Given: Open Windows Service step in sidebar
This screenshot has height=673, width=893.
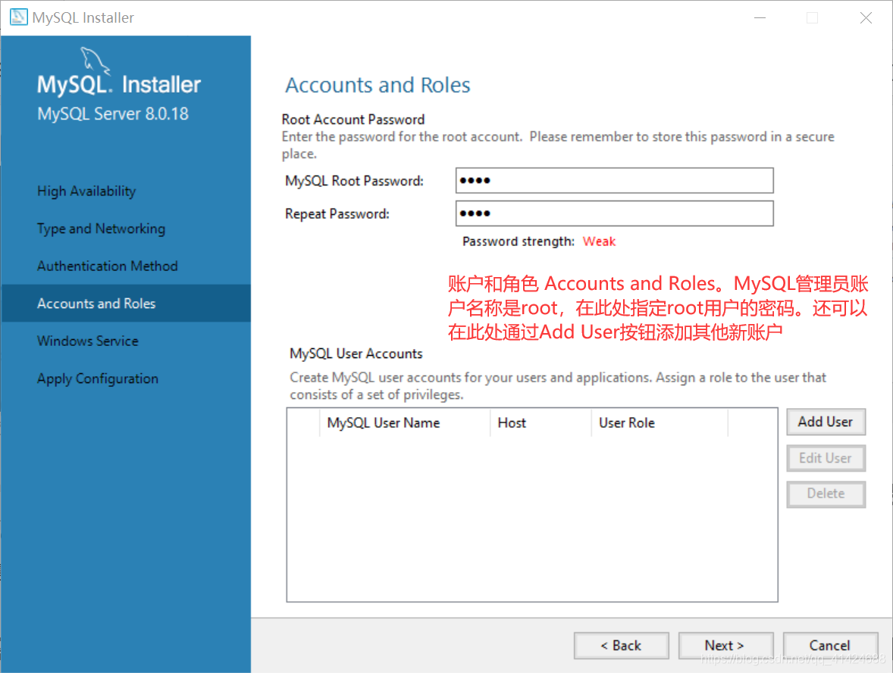Looking at the screenshot, I should pos(88,341).
